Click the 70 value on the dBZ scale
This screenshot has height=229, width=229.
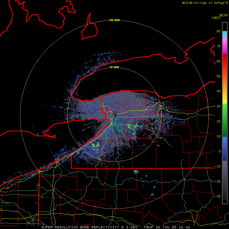(219, 46)
